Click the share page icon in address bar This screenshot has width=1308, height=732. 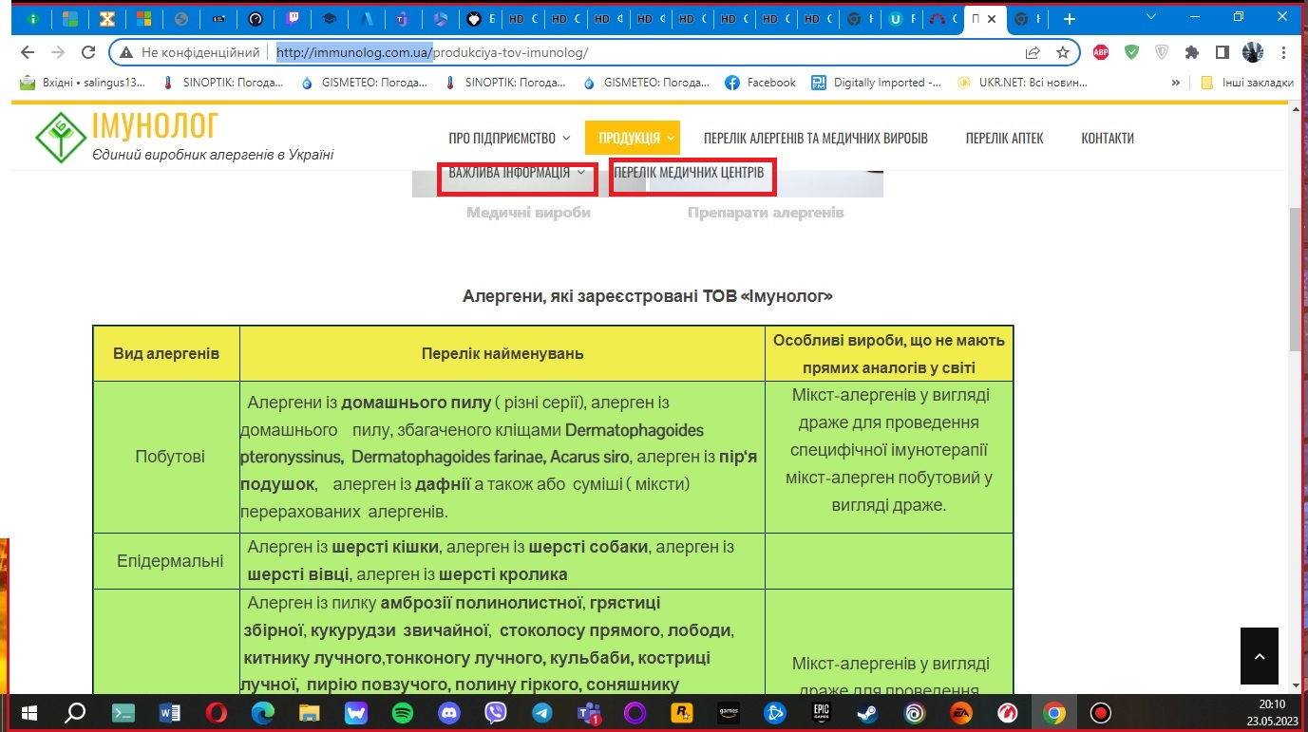[x=1033, y=52]
